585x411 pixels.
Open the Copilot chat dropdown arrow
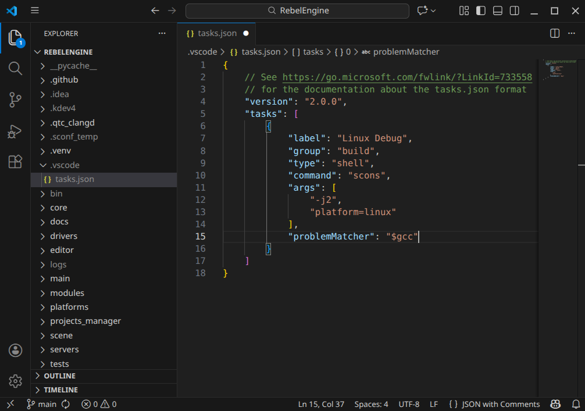coord(433,11)
